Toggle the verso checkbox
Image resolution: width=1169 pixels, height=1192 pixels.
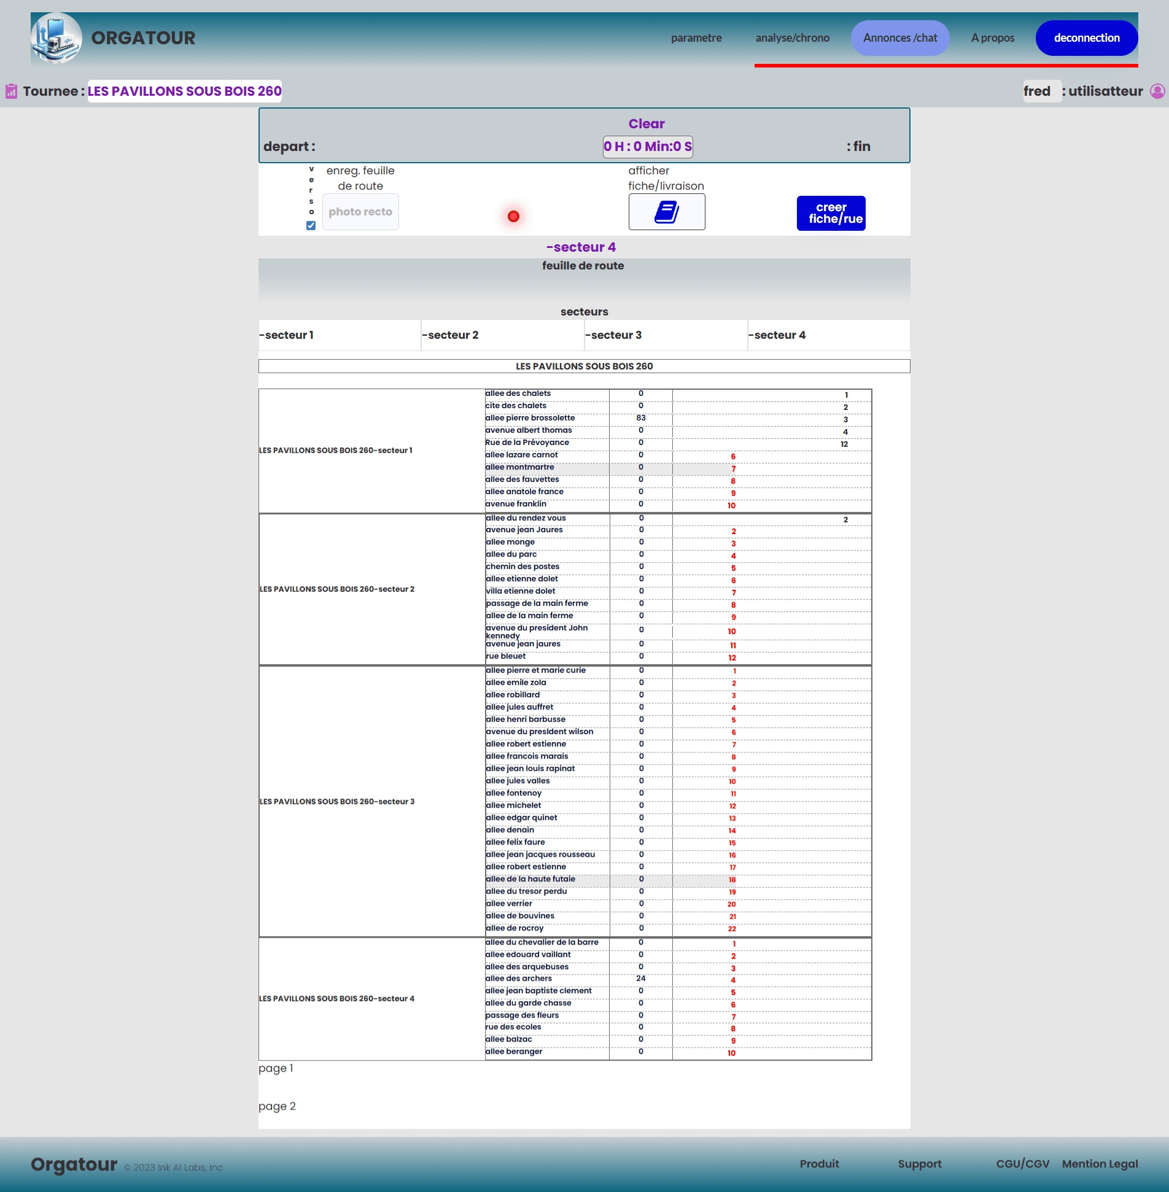click(x=311, y=225)
